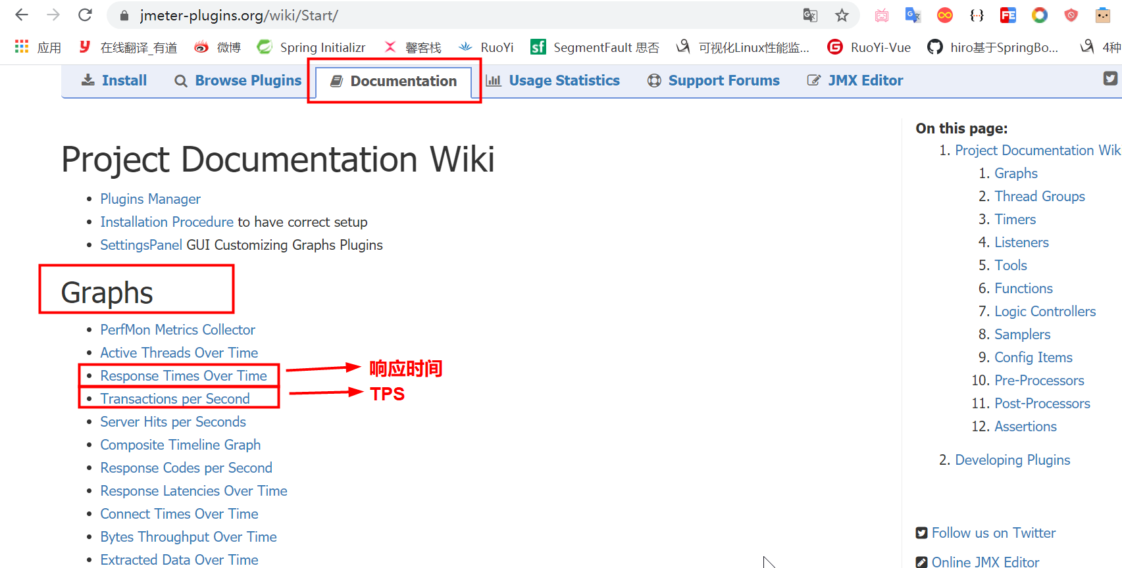The width and height of the screenshot is (1122, 568).
Task: Jump to Functions in the page outline
Action: click(1023, 288)
